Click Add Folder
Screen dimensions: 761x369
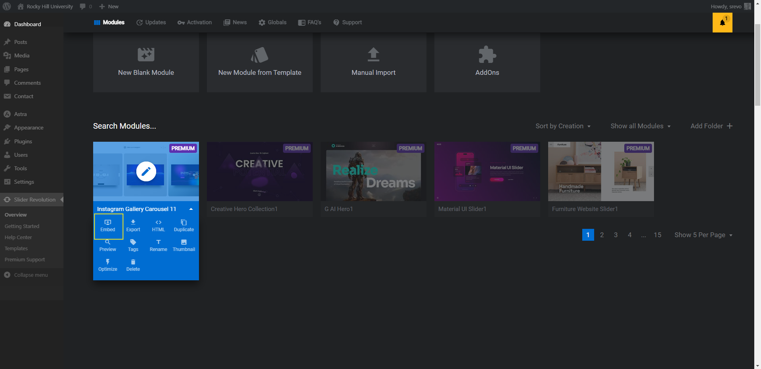(711, 126)
